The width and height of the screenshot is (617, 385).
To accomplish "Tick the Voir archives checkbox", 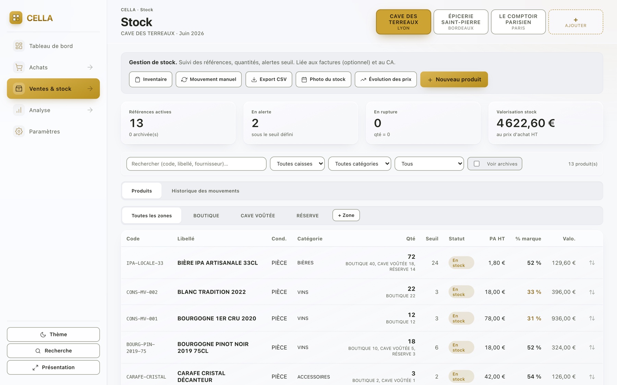I will tap(476, 164).
